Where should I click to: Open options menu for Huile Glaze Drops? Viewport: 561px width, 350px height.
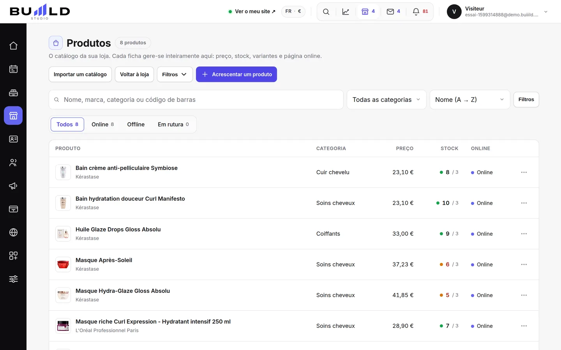[x=524, y=234]
